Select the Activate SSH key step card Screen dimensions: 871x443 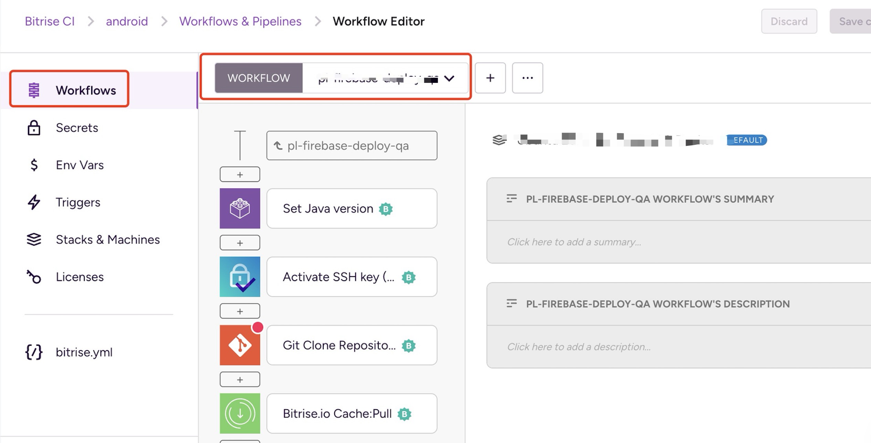(352, 277)
